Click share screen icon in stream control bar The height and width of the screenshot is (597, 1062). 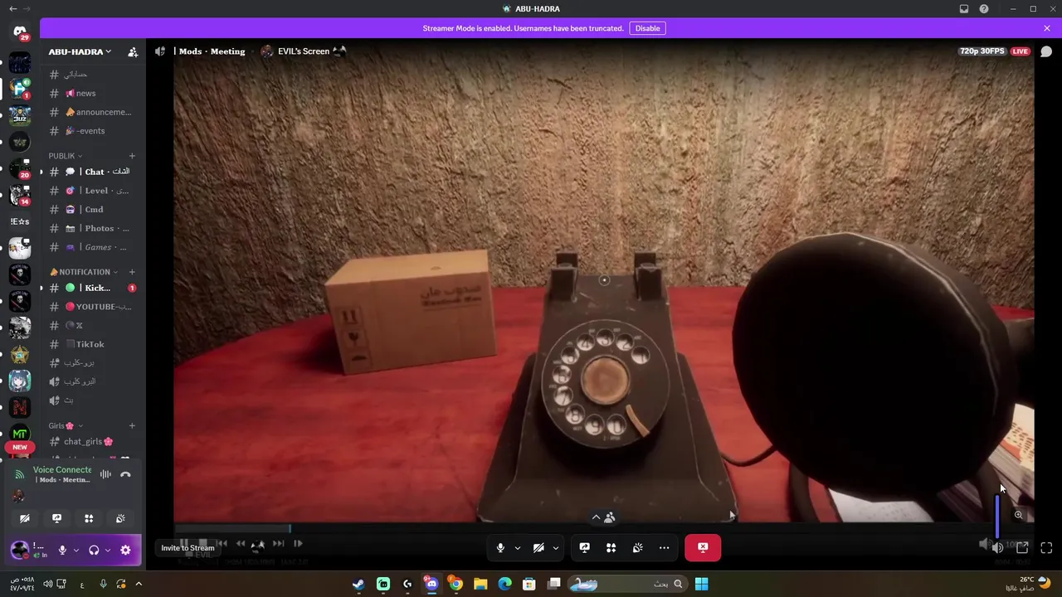584,548
